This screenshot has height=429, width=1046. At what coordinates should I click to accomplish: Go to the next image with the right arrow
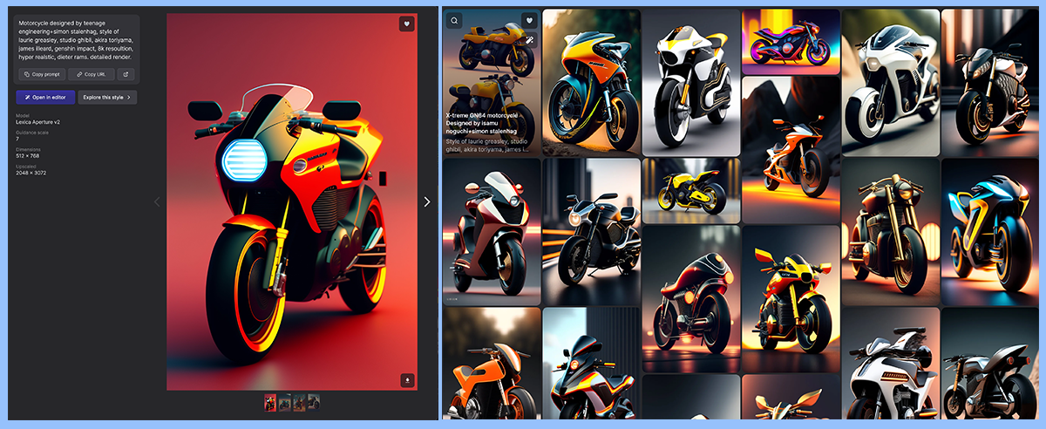[426, 201]
